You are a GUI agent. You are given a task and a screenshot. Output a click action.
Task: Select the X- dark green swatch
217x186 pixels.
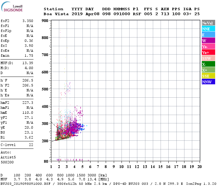(x=208, y=64)
